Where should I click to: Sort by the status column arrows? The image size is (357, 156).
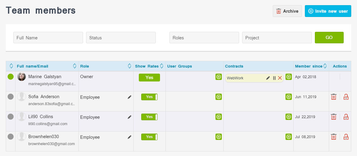coord(11,66)
